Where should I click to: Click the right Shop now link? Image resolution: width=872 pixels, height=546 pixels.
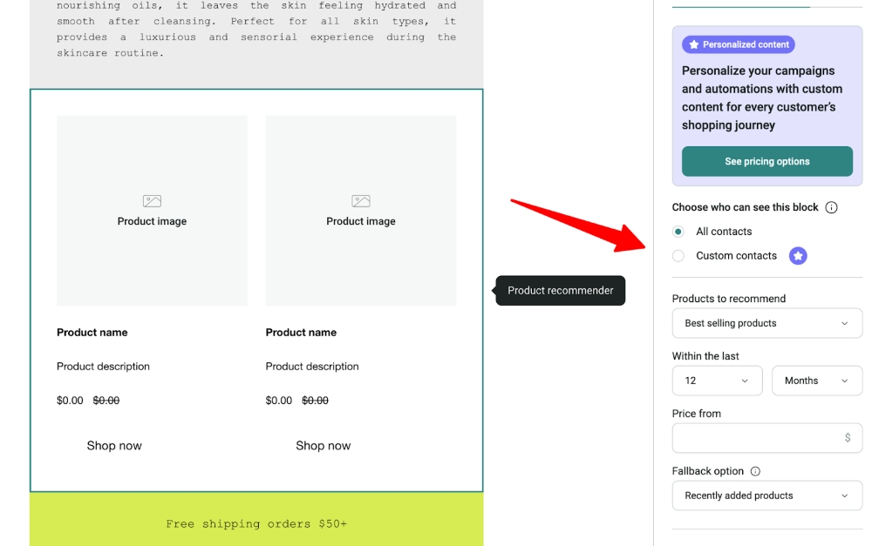click(323, 445)
